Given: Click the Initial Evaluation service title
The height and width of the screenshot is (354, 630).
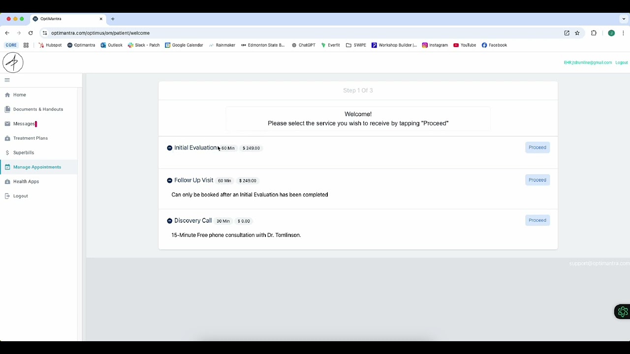Looking at the screenshot, I should pyautogui.click(x=195, y=148).
